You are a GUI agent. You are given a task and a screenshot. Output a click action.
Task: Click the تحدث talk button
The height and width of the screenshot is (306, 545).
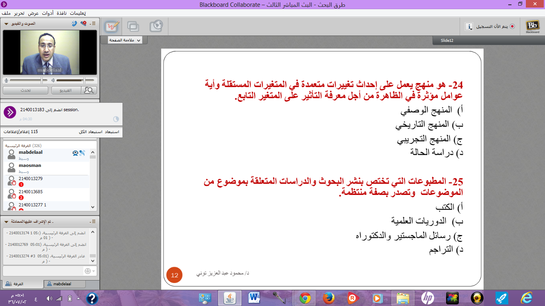(x=26, y=90)
